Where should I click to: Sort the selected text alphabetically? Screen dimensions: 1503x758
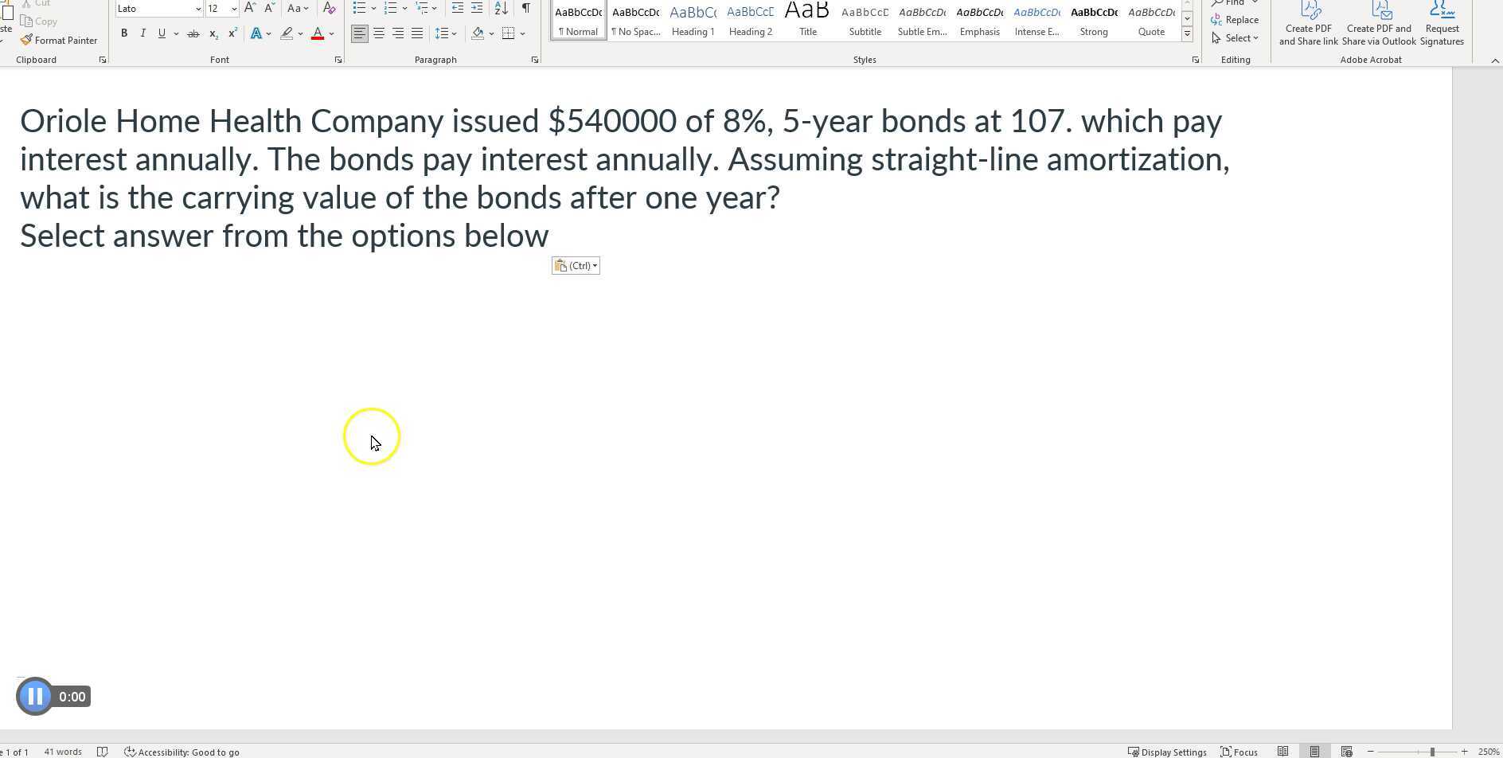499,8
